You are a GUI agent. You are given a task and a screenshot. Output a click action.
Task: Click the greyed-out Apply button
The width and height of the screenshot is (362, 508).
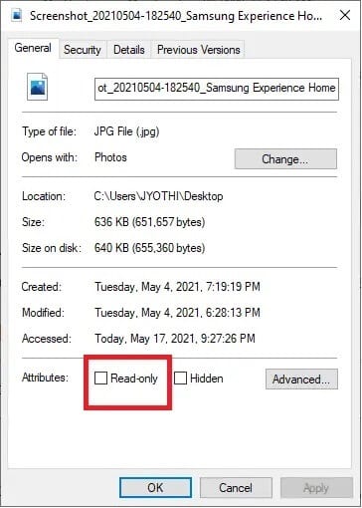point(316,488)
